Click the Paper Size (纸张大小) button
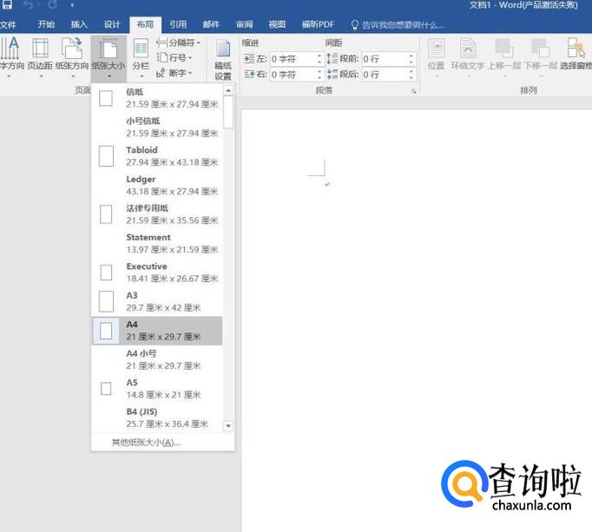Screen dimensions: 592x532 109,56
